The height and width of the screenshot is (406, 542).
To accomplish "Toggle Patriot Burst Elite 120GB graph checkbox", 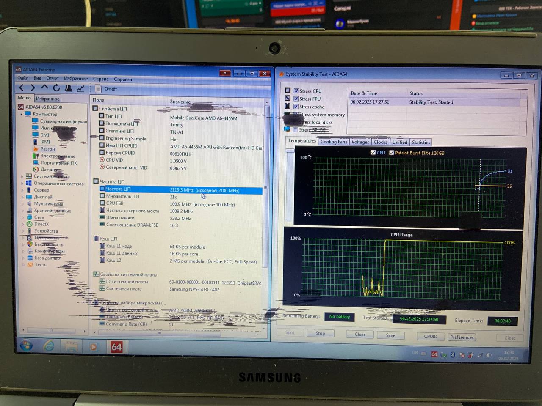I will [x=391, y=153].
